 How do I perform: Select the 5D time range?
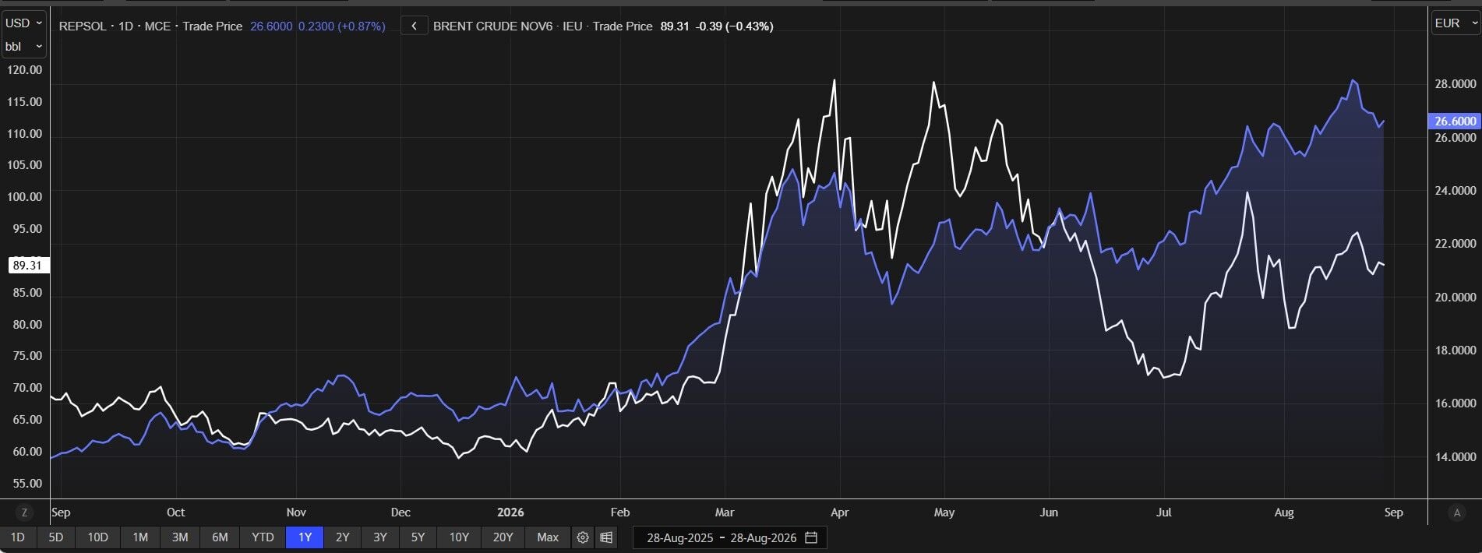point(56,537)
